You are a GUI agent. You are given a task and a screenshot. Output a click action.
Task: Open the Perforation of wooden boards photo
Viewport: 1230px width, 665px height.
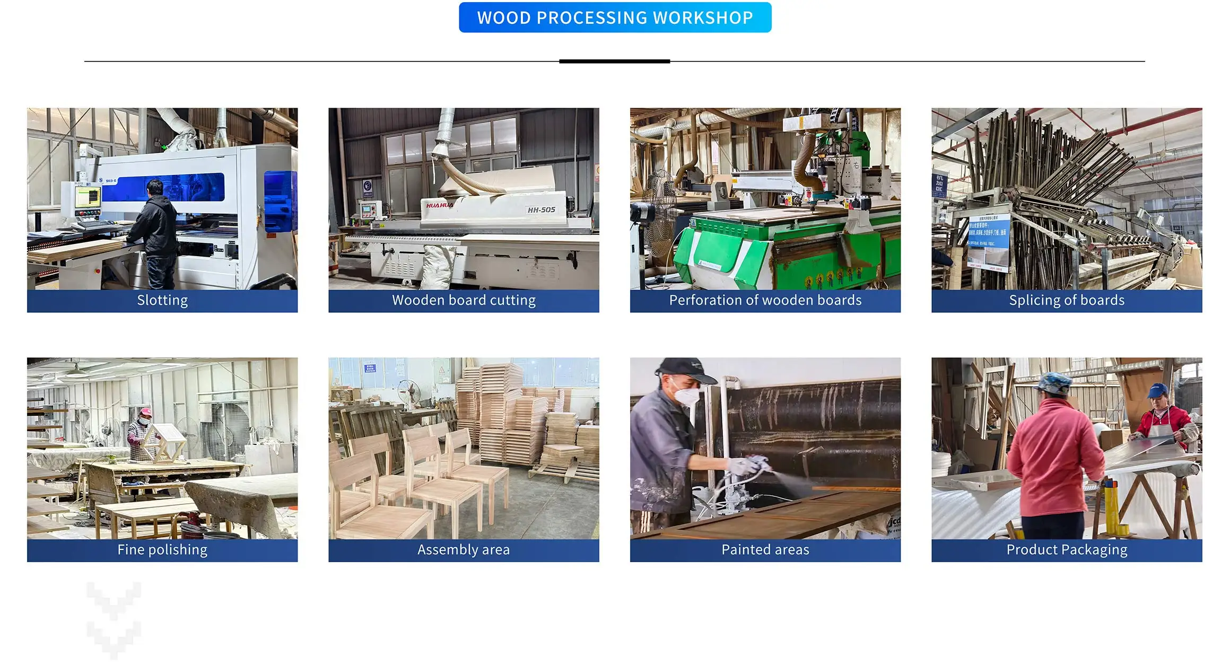tap(765, 199)
